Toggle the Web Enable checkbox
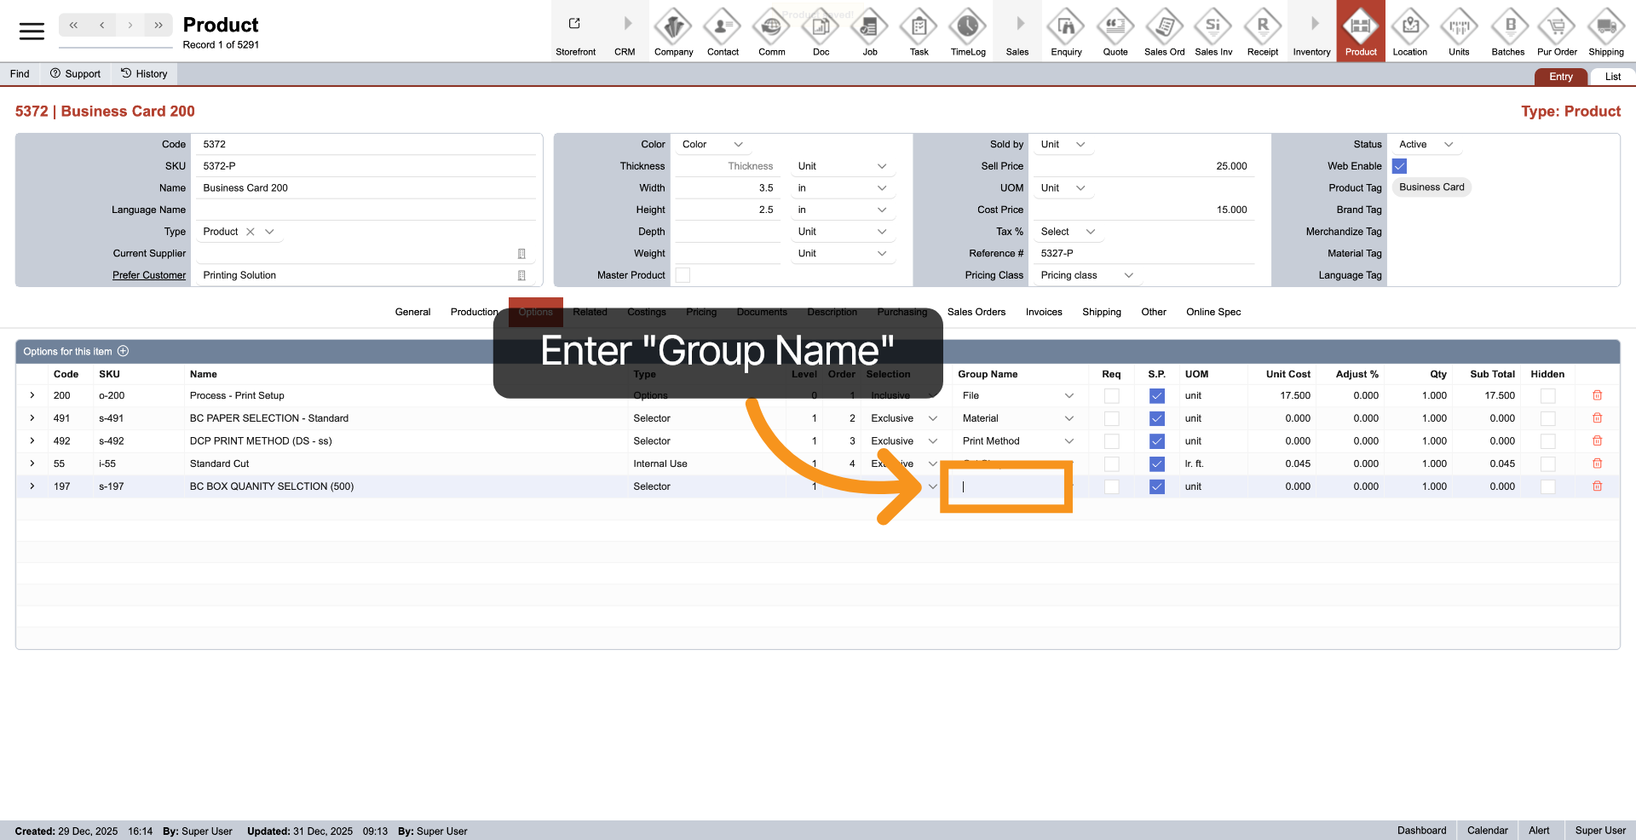The width and height of the screenshot is (1636, 840). (x=1399, y=166)
